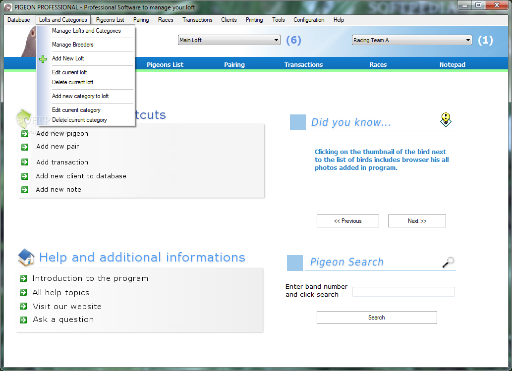Image resolution: width=512 pixels, height=371 pixels.
Task: Click Add new client to database link
Action: coord(81,176)
